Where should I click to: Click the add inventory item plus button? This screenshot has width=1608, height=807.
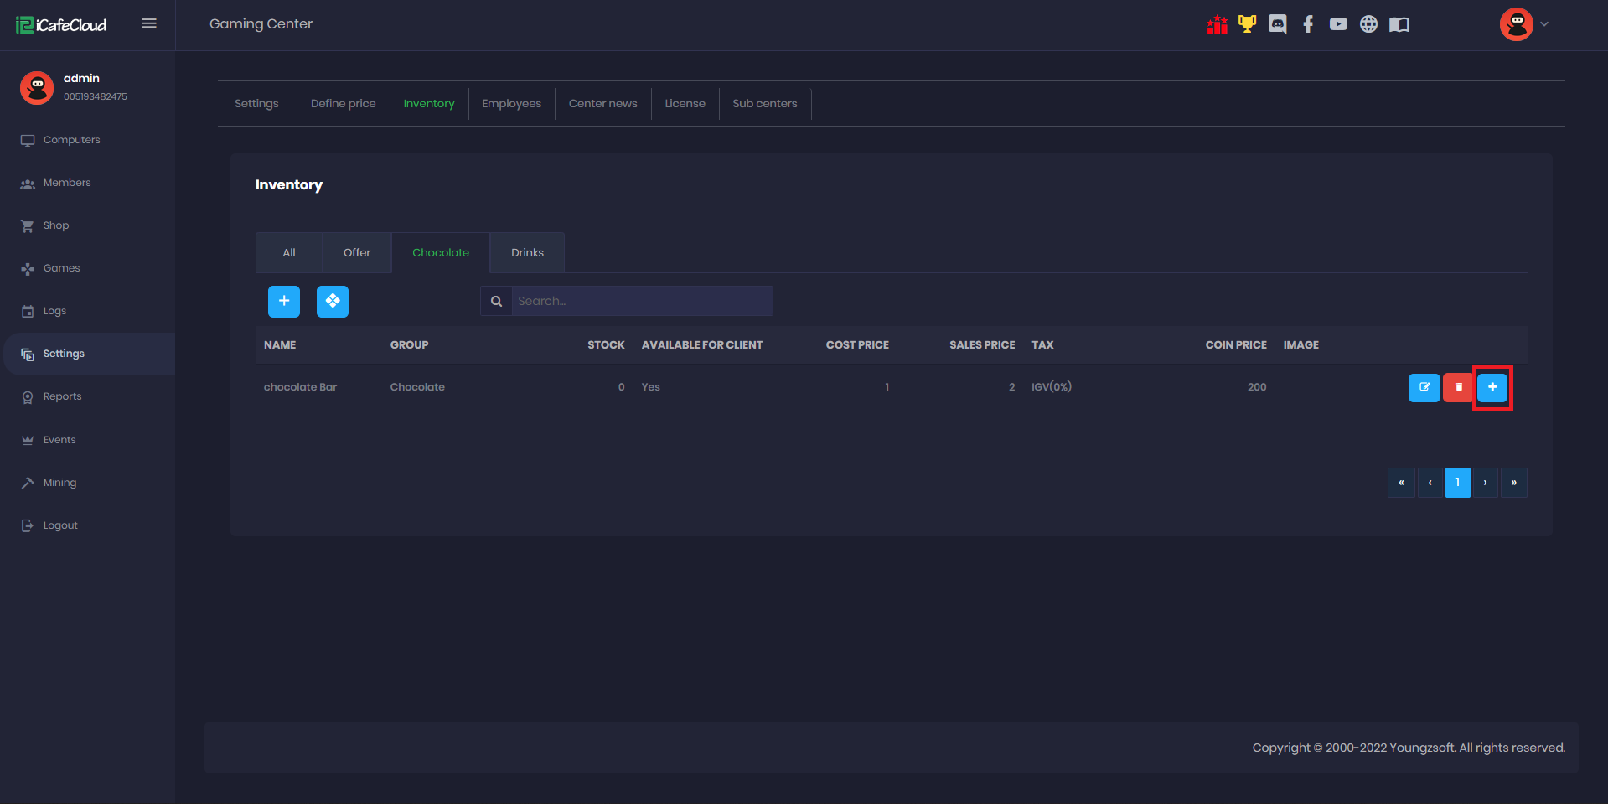(x=284, y=302)
